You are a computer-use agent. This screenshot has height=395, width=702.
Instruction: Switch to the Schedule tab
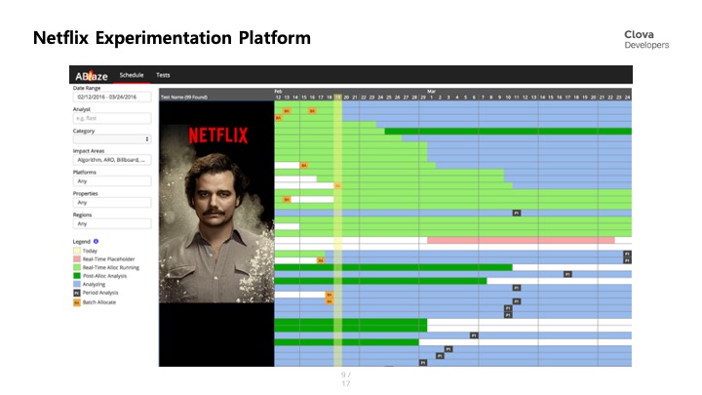coord(132,75)
